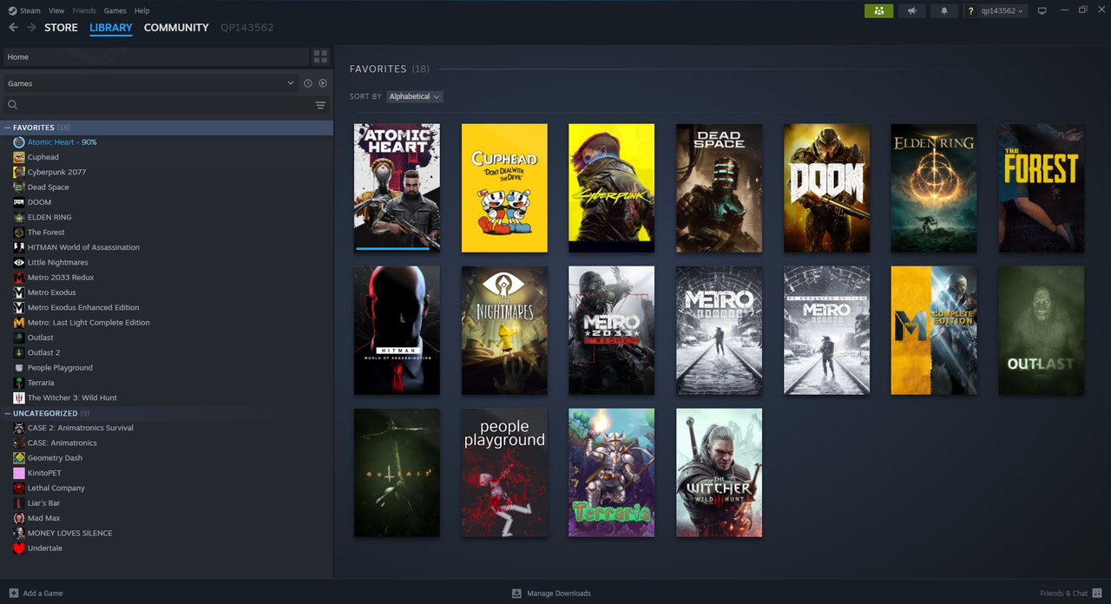Viewport: 1111px width, 604px height.
Task: Open the qp143562 account dropdown
Action: (x=1001, y=10)
